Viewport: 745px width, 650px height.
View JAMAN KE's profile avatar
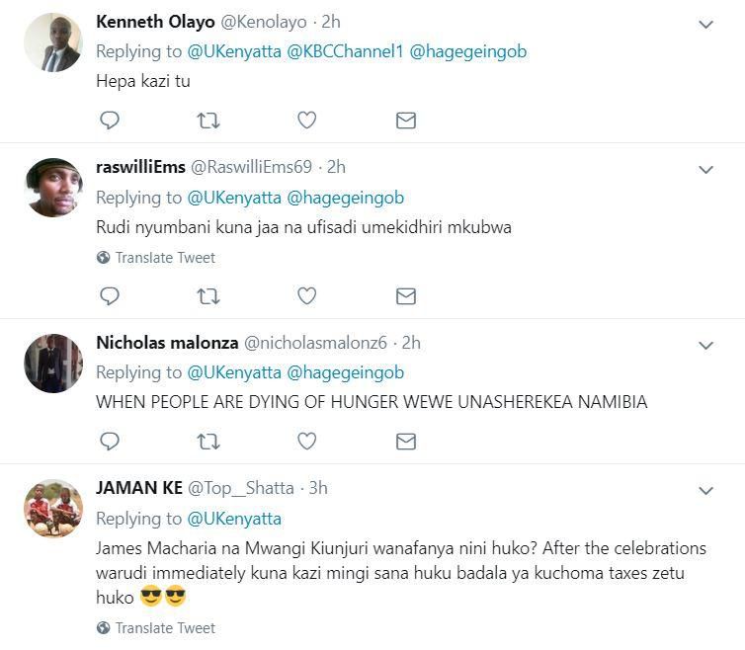click(x=52, y=509)
